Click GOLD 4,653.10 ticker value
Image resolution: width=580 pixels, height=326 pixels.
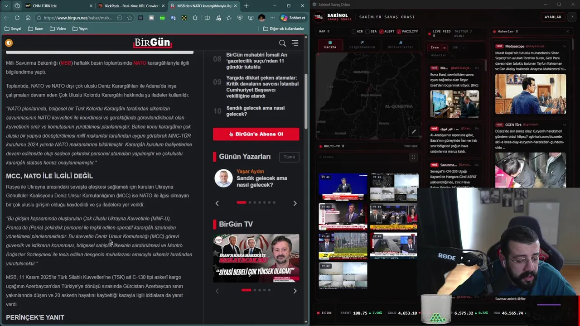tap(408, 313)
